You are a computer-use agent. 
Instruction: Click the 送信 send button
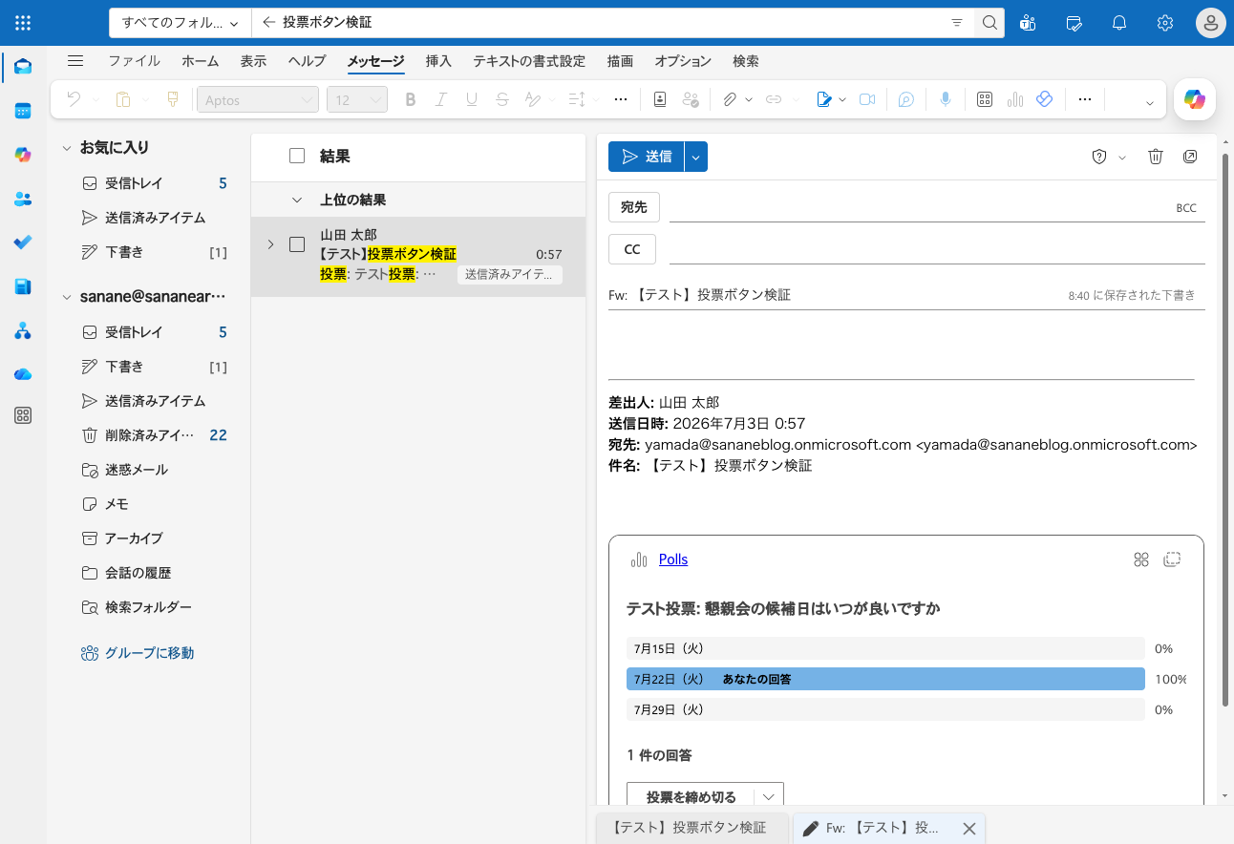647,157
